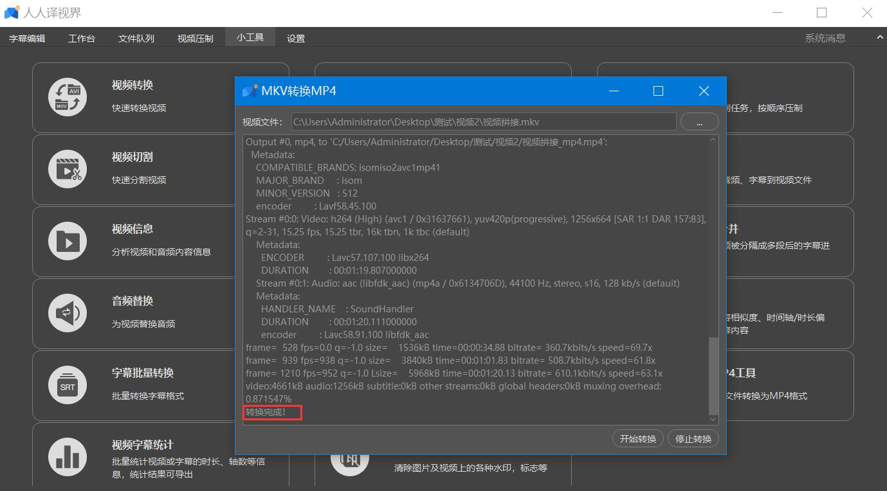This screenshot has width=887, height=491.
Task: Open the 音频替换 speaker icon
Action: point(68,314)
